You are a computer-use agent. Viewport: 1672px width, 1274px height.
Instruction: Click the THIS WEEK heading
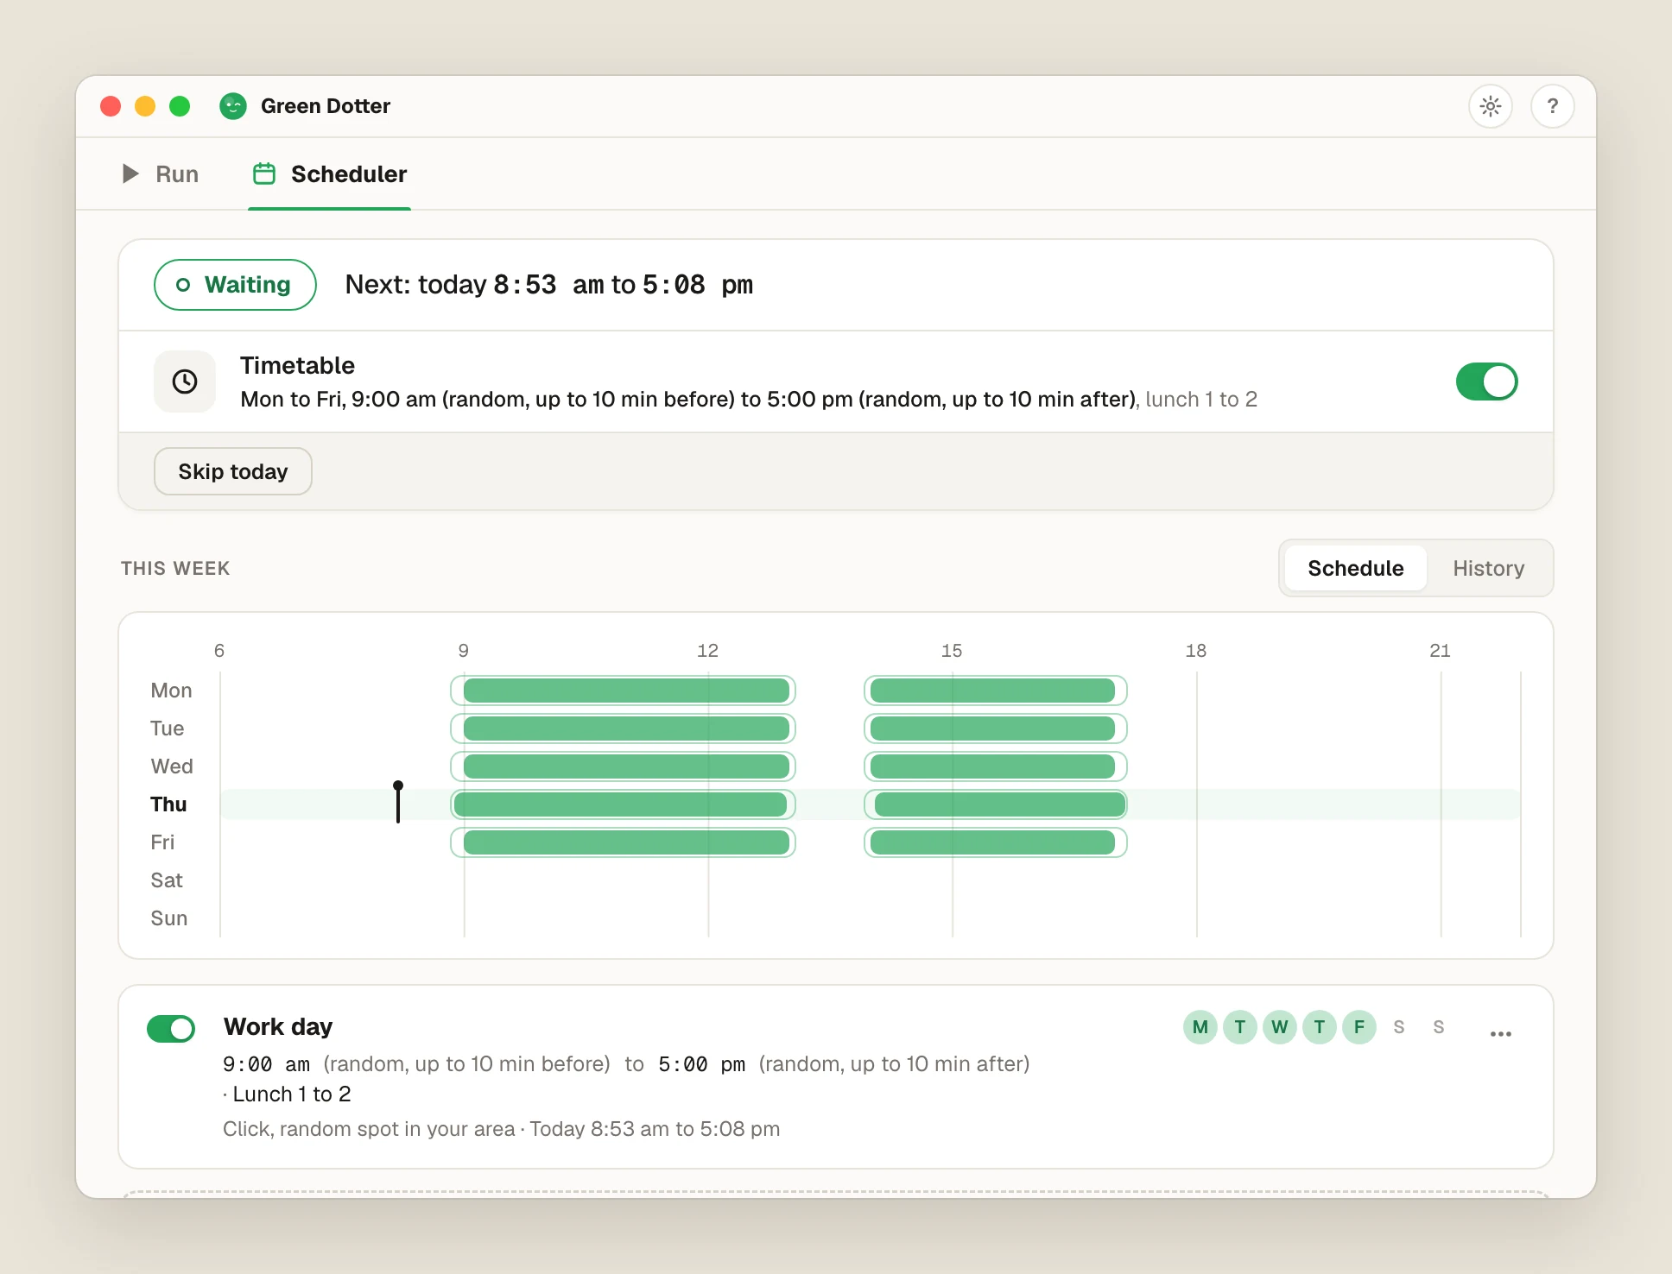pos(175,569)
